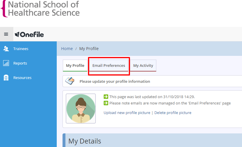Image resolution: width=242 pixels, height=147 pixels.
Task: Go to Home in breadcrumb
Action: tap(67, 49)
